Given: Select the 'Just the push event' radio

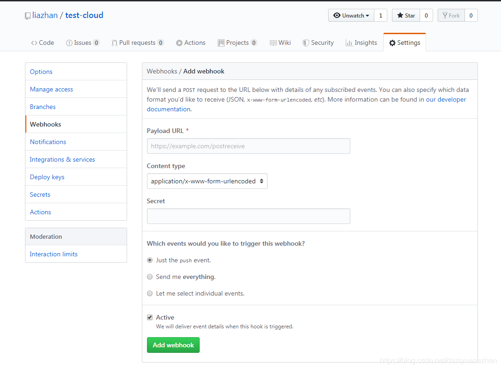Looking at the screenshot, I should [150, 260].
